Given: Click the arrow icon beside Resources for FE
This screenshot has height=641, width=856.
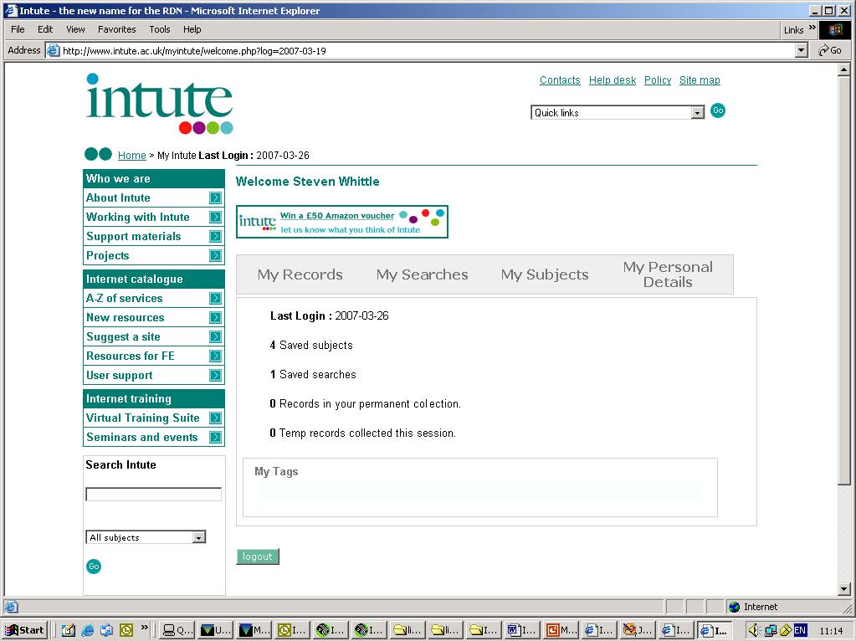Looking at the screenshot, I should (x=216, y=356).
